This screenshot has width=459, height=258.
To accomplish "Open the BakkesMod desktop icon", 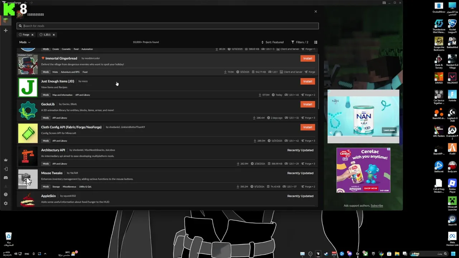I will pyautogui.click(x=452, y=43).
